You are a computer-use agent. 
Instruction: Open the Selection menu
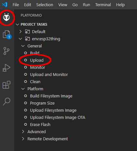tap(45, 5)
